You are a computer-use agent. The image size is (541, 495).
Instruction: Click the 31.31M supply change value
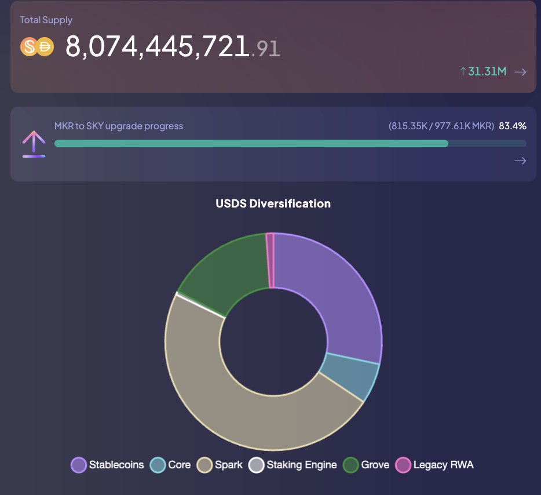coord(487,72)
